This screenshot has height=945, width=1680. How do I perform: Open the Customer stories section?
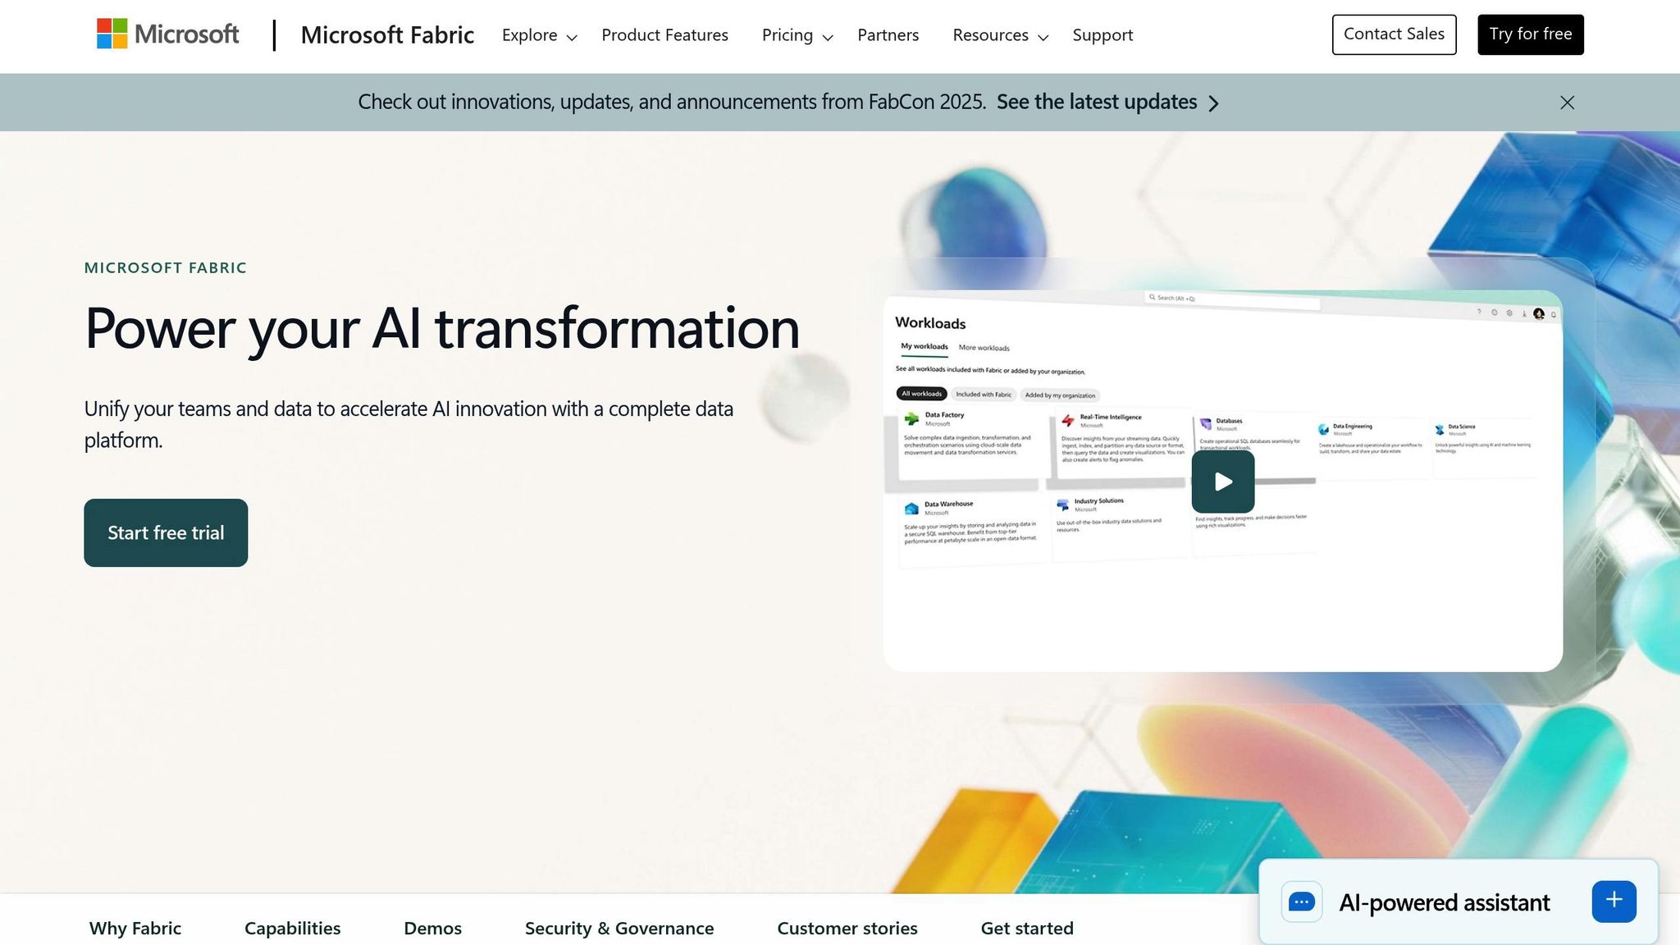(847, 928)
